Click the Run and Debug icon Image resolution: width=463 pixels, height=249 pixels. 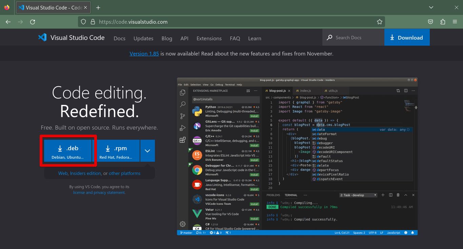[x=183, y=128]
